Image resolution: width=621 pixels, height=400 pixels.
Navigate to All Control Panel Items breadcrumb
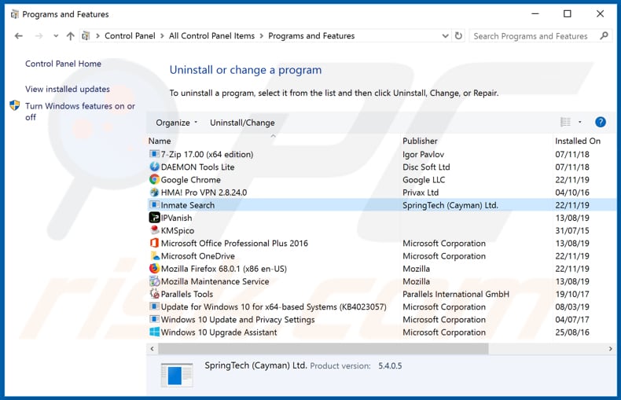212,36
